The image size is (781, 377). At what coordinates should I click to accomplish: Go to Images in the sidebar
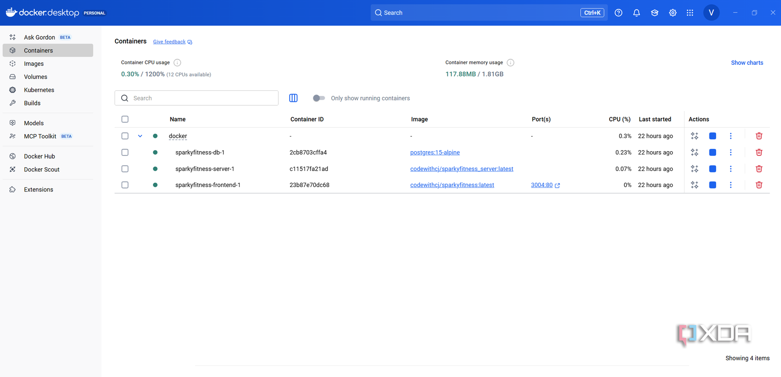[34, 64]
